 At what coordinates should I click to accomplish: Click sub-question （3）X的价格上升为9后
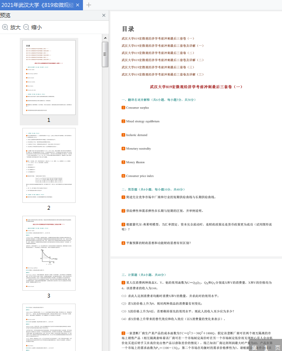(178, 311)
